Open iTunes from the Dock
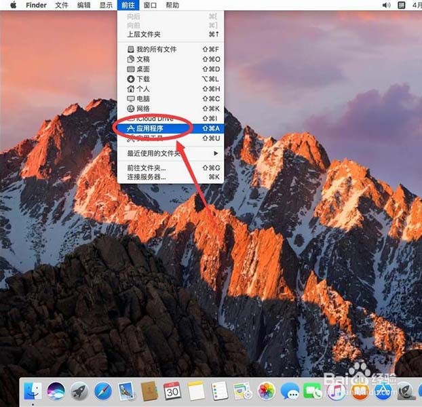The width and height of the screenshot is (422, 407). tap(336, 391)
